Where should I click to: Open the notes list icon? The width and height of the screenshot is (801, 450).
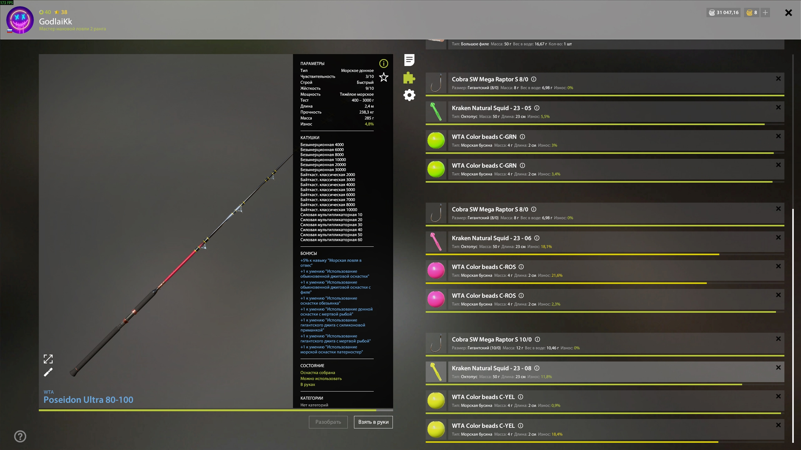point(409,60)
